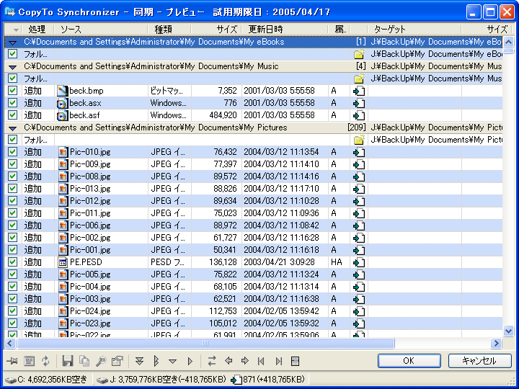Image resolution: width=519 pixels, height=389 pixels.
Task: Sort by the ソース column header
Action: (x=101, y=29)
